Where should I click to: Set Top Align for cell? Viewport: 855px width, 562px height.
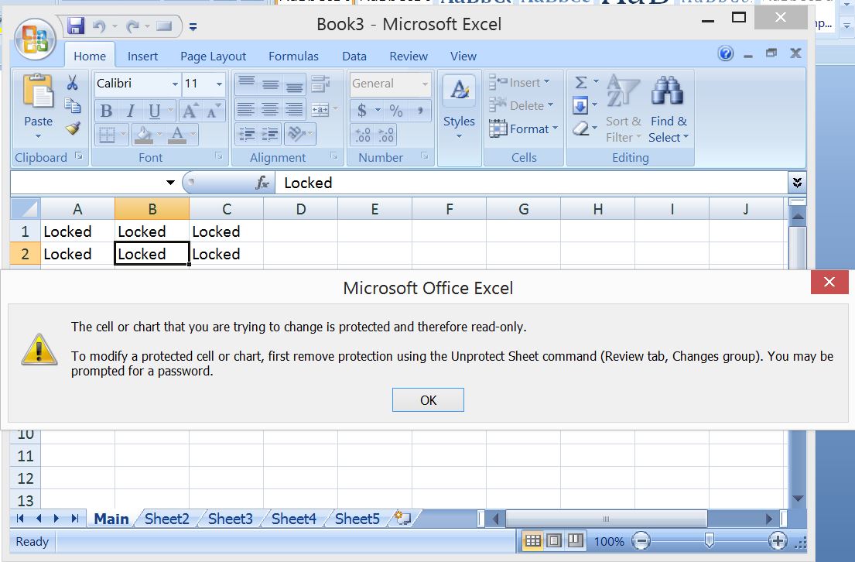(x=247, y=83)
